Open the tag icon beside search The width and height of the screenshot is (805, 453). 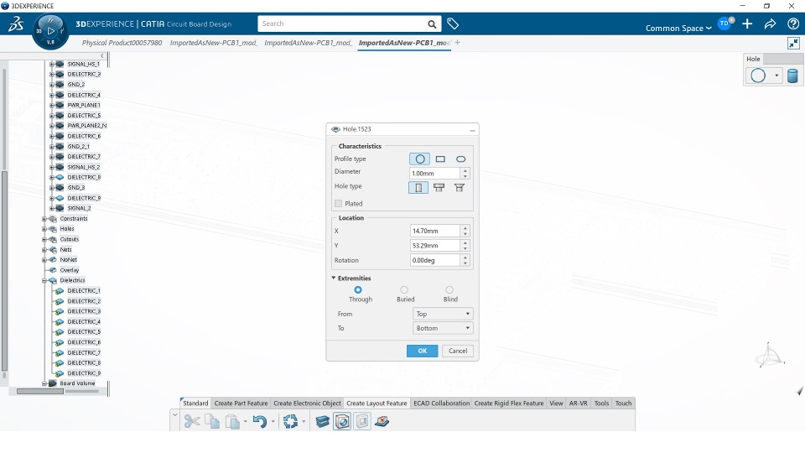click(x=452, y=23)
